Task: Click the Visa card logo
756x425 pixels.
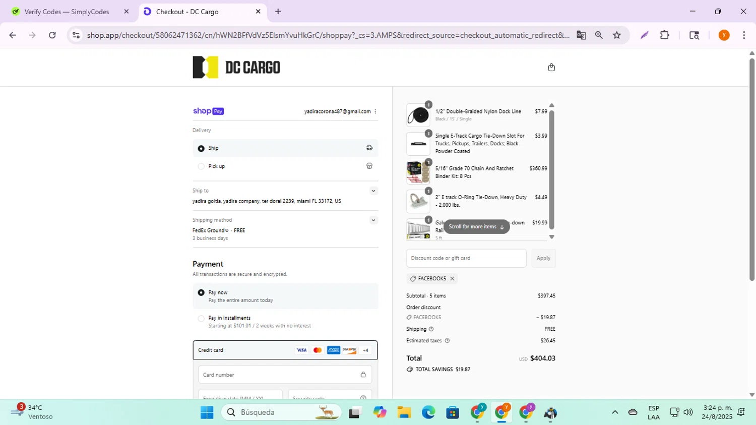Action: (x=301, y=350)
